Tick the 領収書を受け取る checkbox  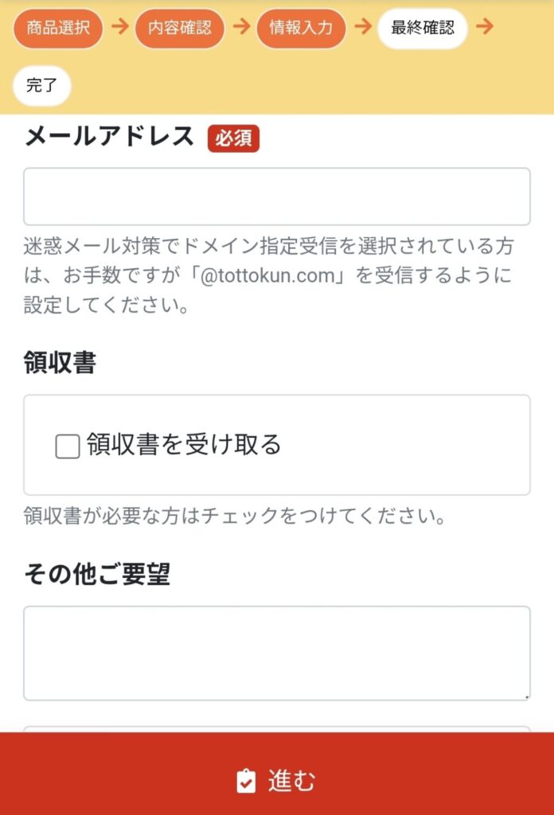(68, 446)
